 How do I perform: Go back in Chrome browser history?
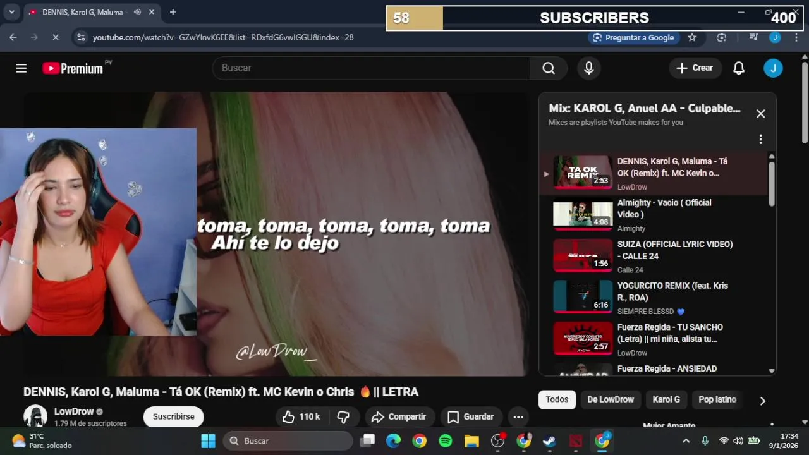coord(13,37)
